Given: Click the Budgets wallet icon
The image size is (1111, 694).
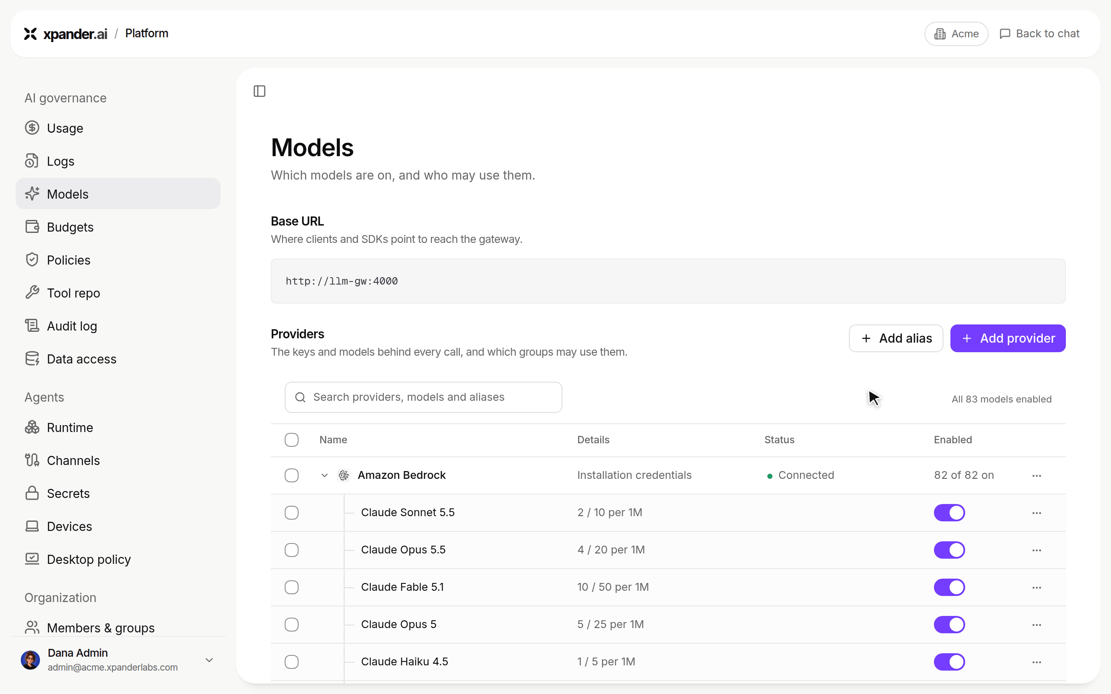Looking at the screenshot, I should (32, 227).
